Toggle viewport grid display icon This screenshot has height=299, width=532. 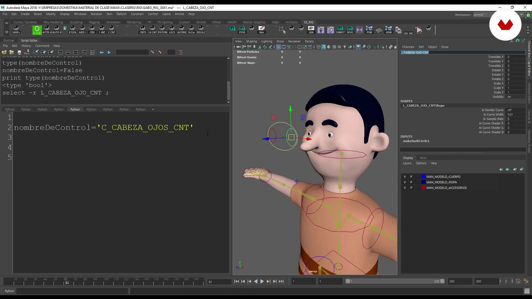(x=278, y=47)
